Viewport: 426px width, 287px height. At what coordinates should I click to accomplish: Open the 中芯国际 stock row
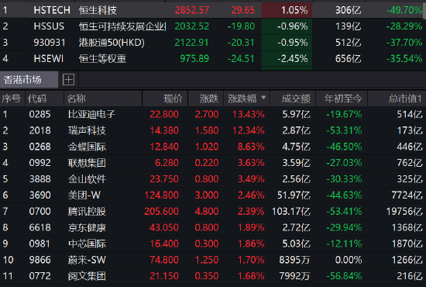[213, 244]
